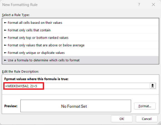The height and width of the screenshot is (125, 161).
Task: Click the 'Preview:' label
Action: [11, 106]
